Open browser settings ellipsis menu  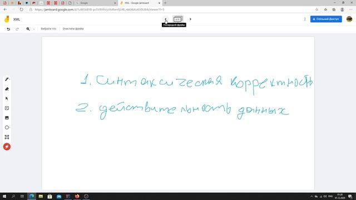350,9
